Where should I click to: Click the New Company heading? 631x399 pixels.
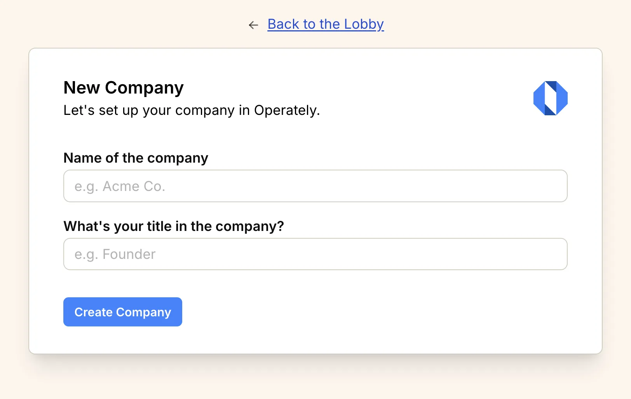123,88
